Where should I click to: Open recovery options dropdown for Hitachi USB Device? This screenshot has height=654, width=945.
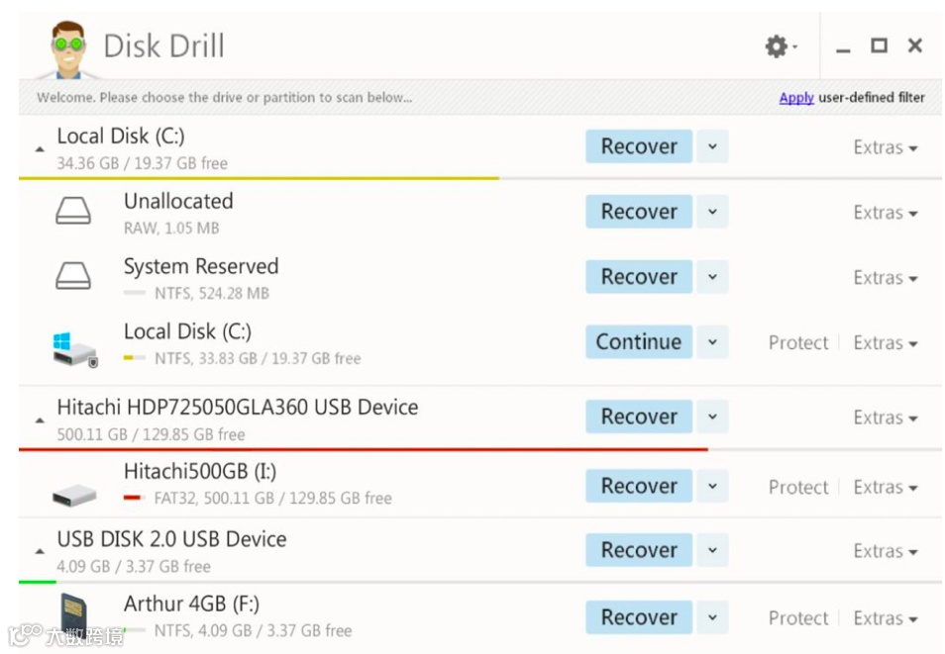point(712,417)
